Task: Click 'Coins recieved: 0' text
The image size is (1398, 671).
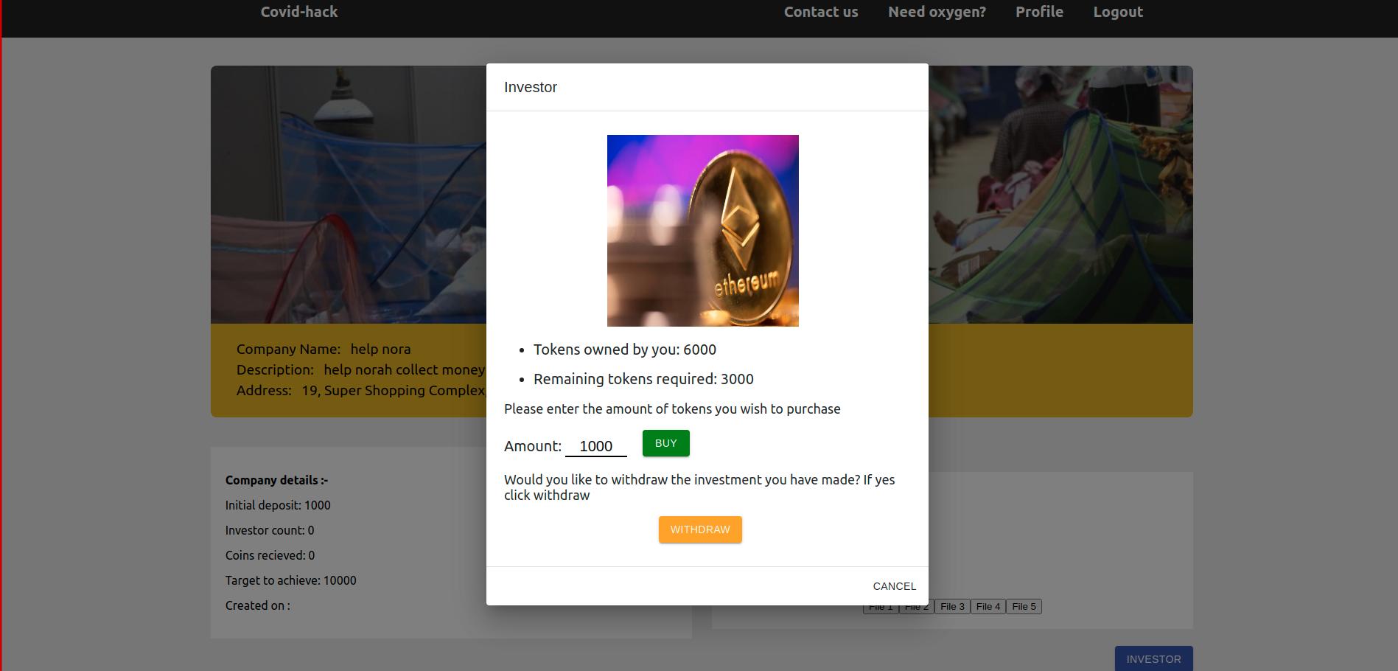Action: [x=270, y=555]
